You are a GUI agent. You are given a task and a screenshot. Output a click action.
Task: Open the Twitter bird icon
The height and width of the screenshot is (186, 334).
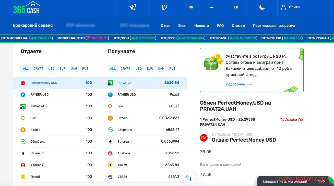pyautogui.click(x=164, y=7)
